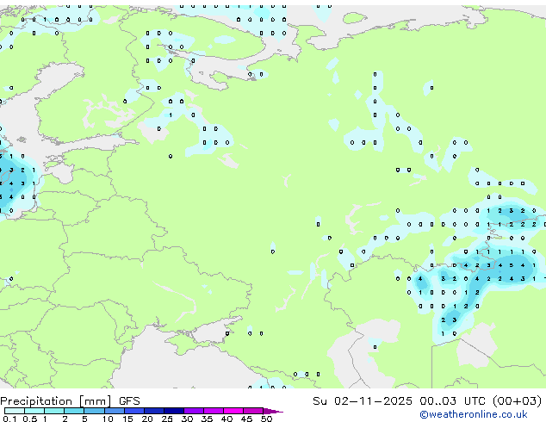Click the legend swatch between 5 and 10
Viewport: 546px width, 422px height.
tap(94, 411)
